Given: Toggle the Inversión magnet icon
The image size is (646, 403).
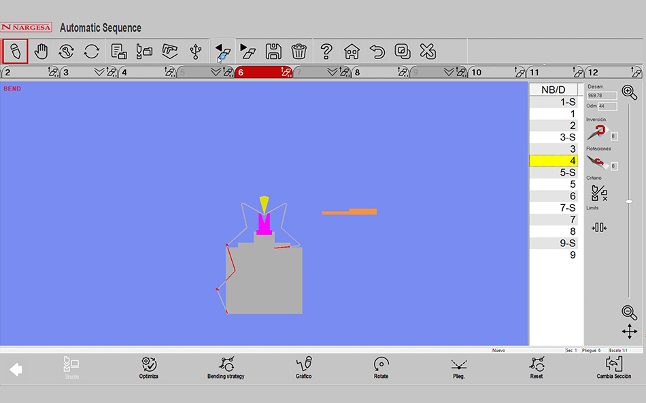Looking at the screenshot, I should (596, 133).
